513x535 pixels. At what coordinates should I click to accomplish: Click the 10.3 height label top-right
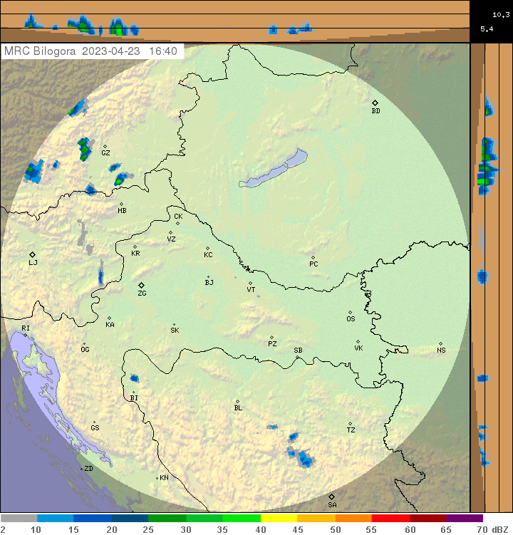click(x=500, y=14)
